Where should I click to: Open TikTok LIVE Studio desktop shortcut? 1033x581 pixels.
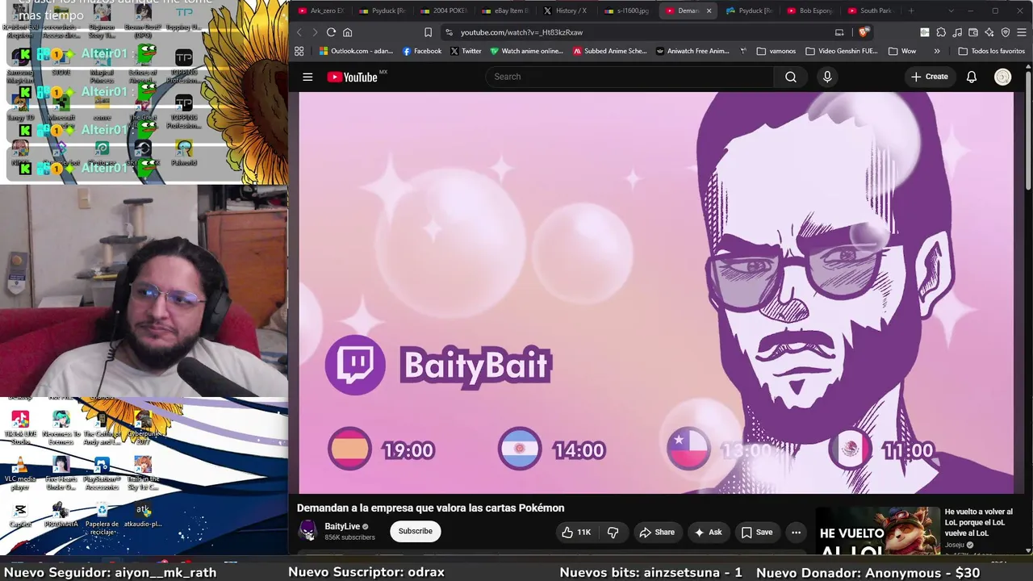pyautogui.click(x=20, y=428)
